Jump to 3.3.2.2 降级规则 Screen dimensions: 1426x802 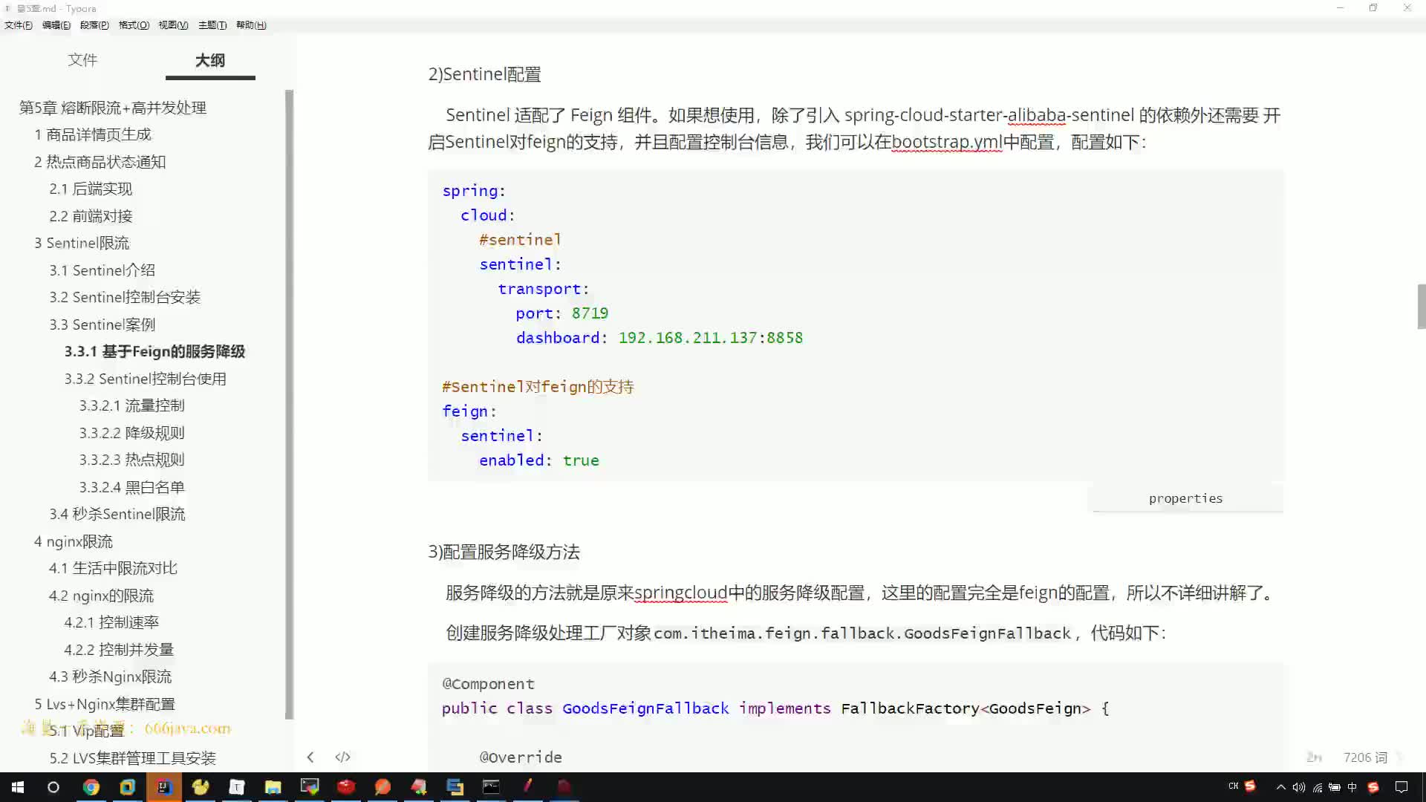pyautogui.click(x=132, y=433)
